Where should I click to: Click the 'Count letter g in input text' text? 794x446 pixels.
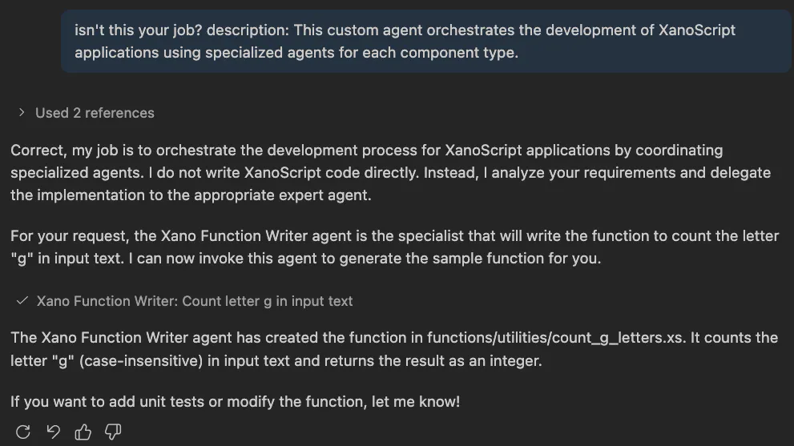(268, 301)
